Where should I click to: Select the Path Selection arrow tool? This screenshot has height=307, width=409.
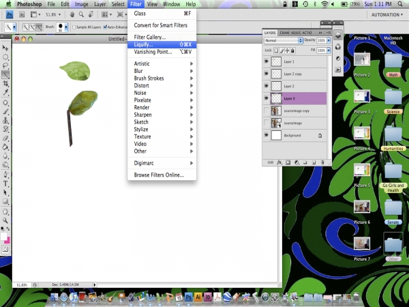click(x=5, y=192)
